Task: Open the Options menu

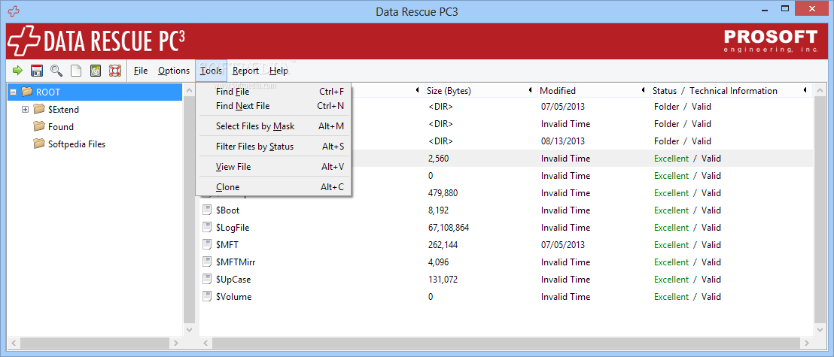Action: tap(174, 71)
